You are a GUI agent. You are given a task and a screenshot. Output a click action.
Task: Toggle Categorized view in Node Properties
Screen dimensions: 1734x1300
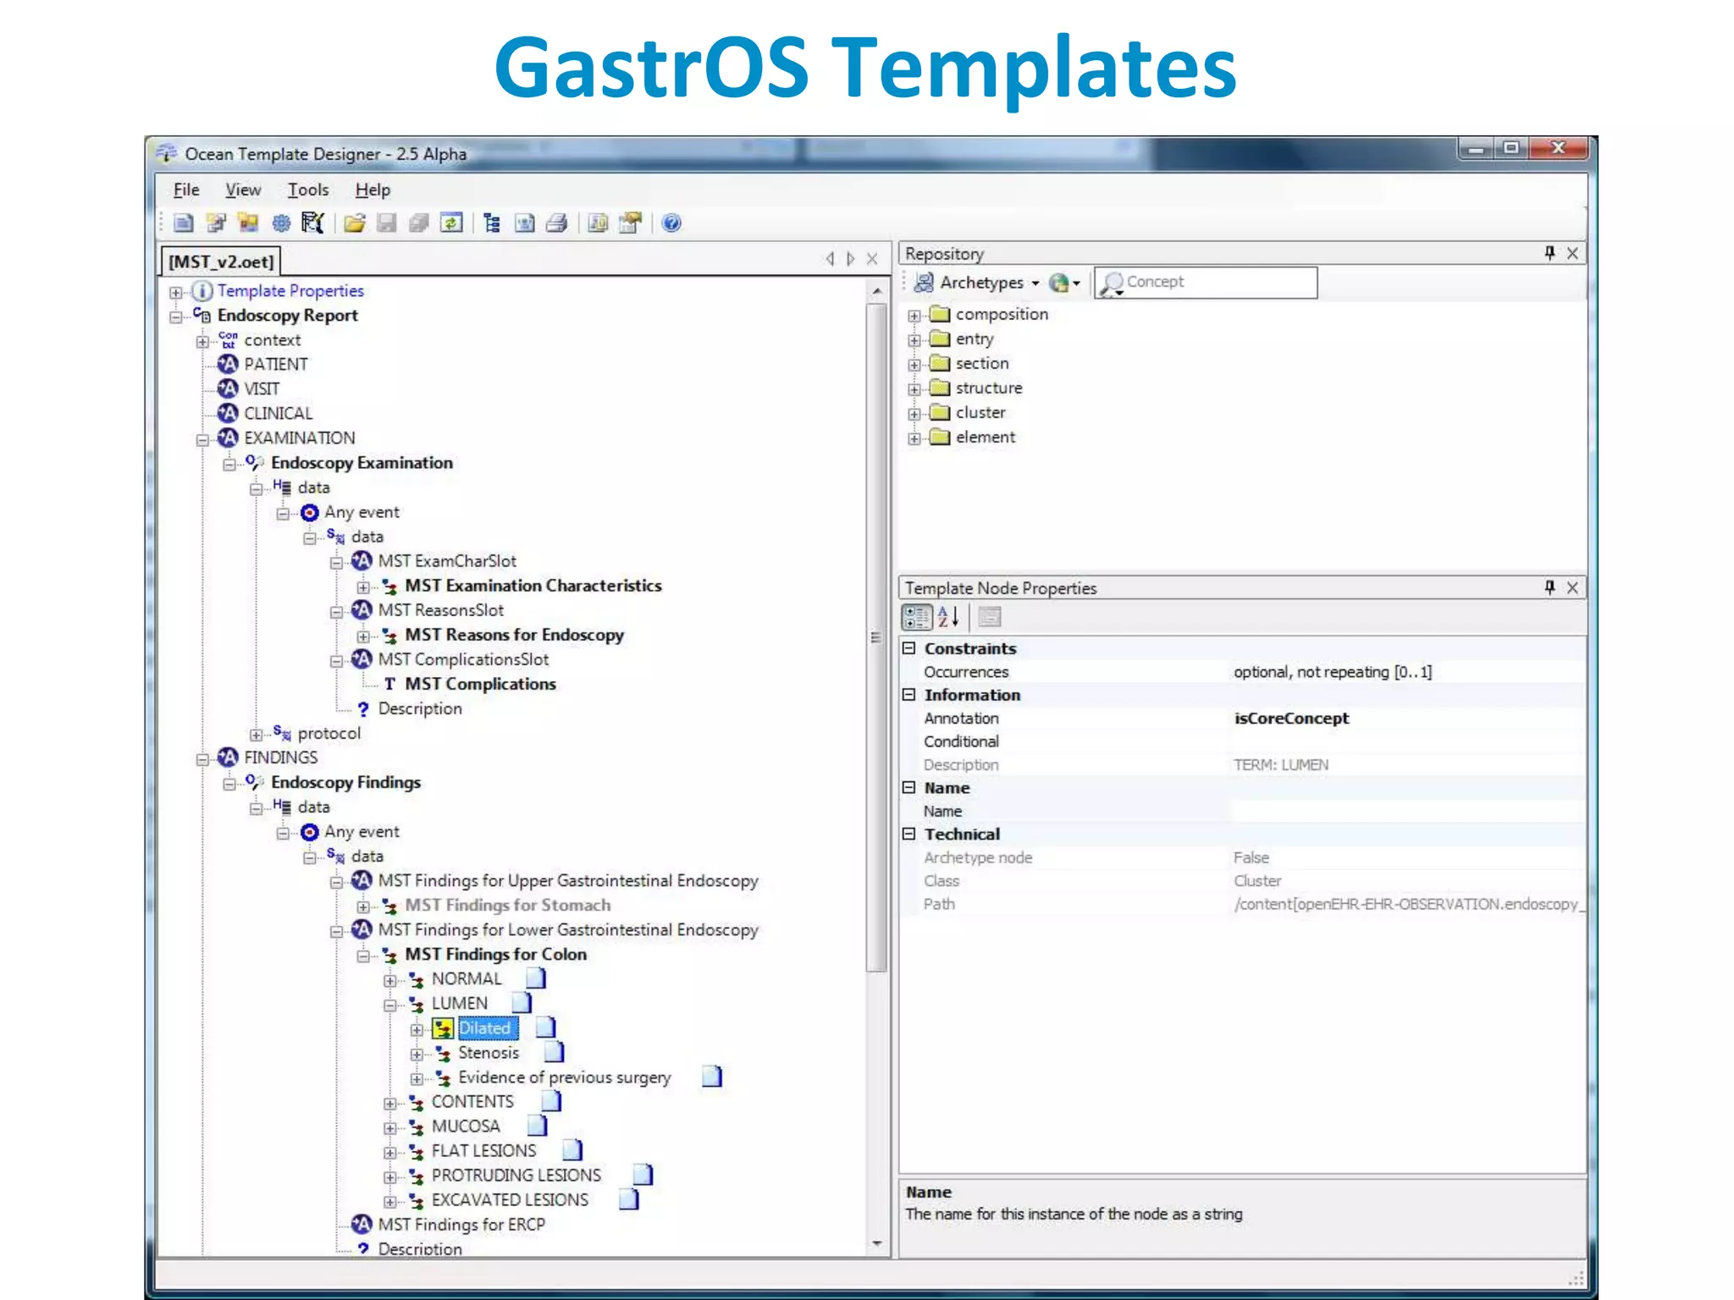tap(916, 617)
